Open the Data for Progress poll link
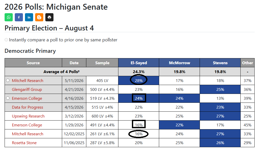This screenshot has width=261, height=151. click(x=28, y=107)
